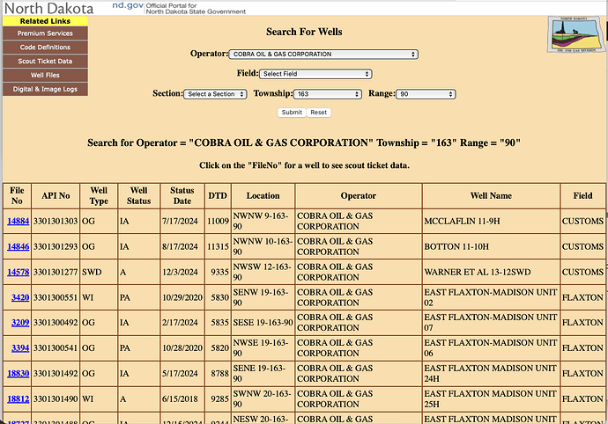Open file number 14884 scout ticket
Image resolution: width=608 pixels, height=424 pixels.
(x=19, y=221)
